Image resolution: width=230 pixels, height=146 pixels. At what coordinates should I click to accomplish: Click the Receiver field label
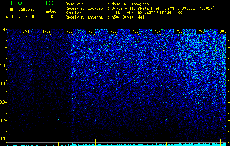[x=74, y=13]
